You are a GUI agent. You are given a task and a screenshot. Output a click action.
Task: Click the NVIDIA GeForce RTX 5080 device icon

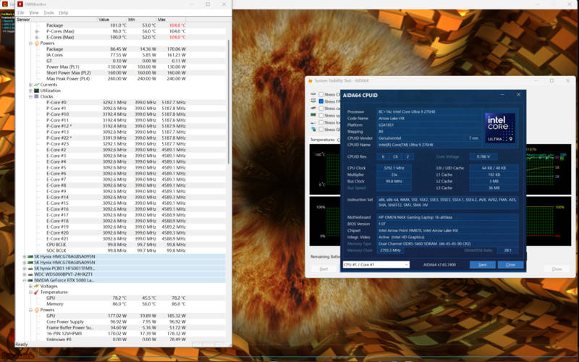pyautogui.click(x=30, y=279)
